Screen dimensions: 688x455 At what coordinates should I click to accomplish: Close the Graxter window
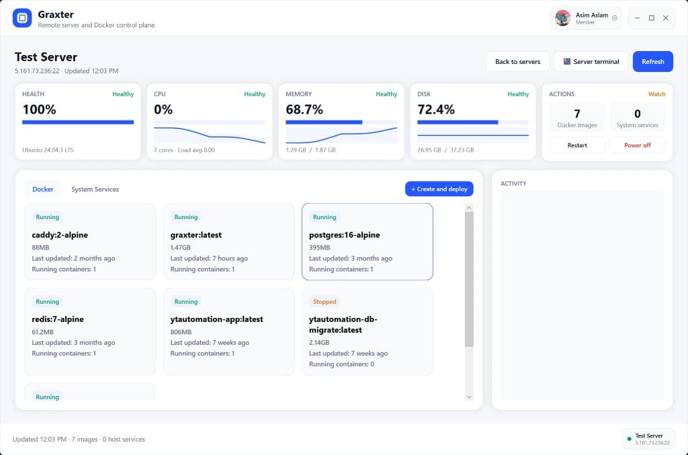(x=666, y=18)
